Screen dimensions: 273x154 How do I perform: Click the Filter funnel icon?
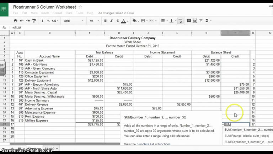[x=201, y=21]
